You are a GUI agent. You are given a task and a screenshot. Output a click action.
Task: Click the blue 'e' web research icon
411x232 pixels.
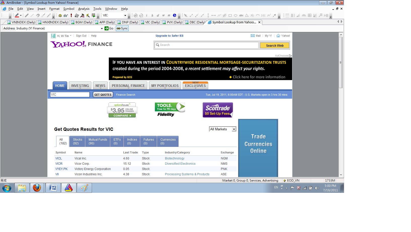pyautogui.click(x=175, y=15)
